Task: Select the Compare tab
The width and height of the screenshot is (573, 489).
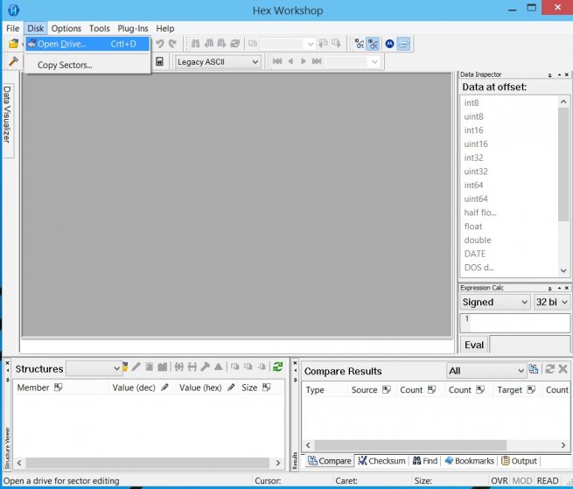Action: click(x=330, y=461)
